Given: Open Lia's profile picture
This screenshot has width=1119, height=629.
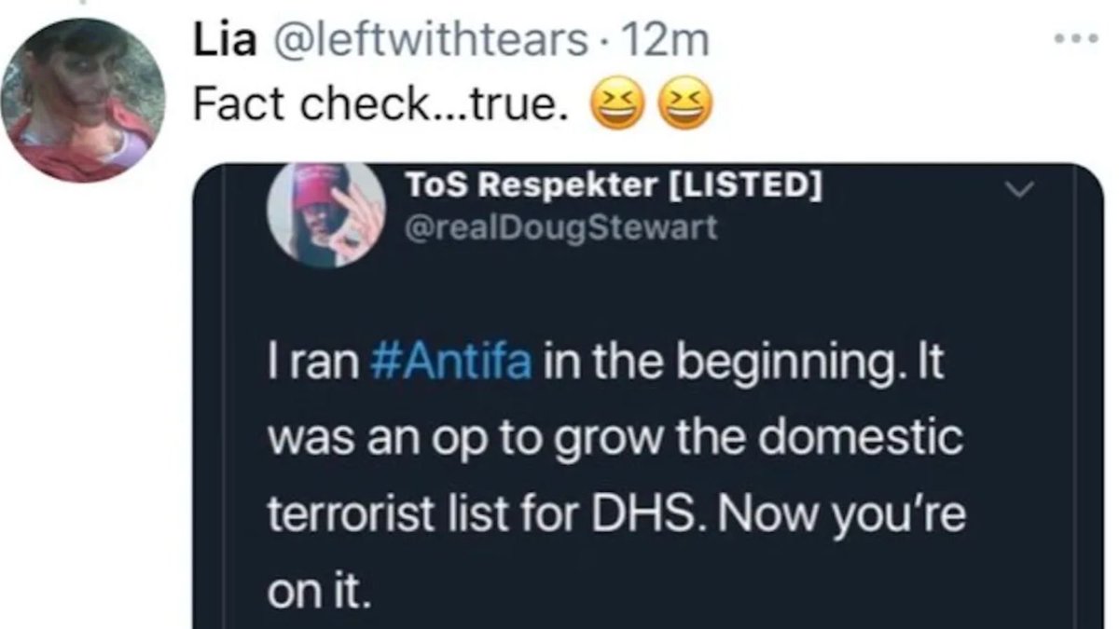Looking at the screenshot, I should click(x=82, y=99).
